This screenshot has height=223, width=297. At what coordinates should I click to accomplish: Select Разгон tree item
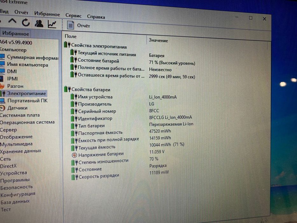coord(15,86)
